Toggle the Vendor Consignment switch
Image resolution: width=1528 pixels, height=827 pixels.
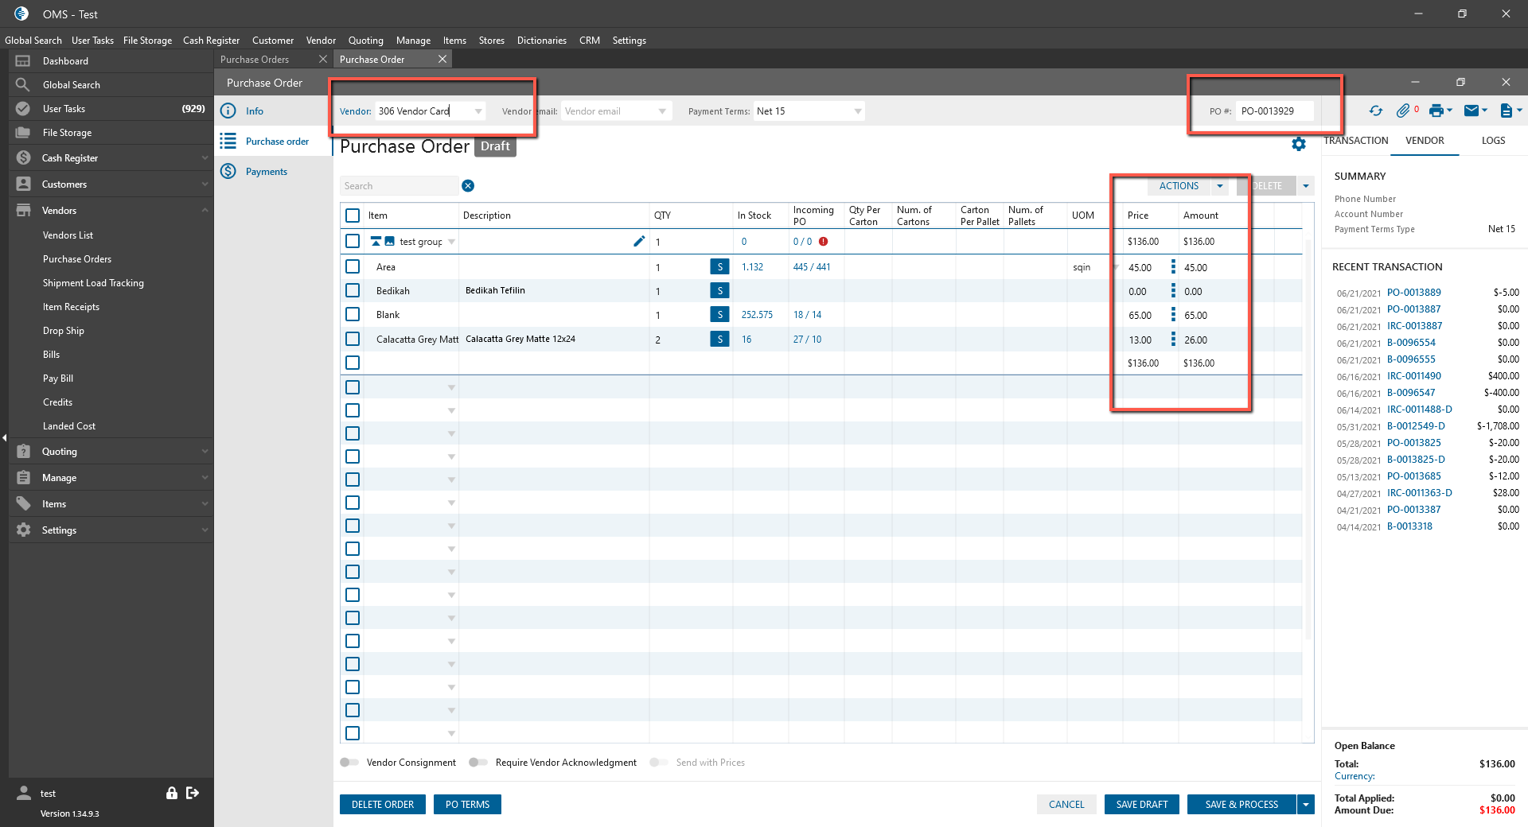349,763
